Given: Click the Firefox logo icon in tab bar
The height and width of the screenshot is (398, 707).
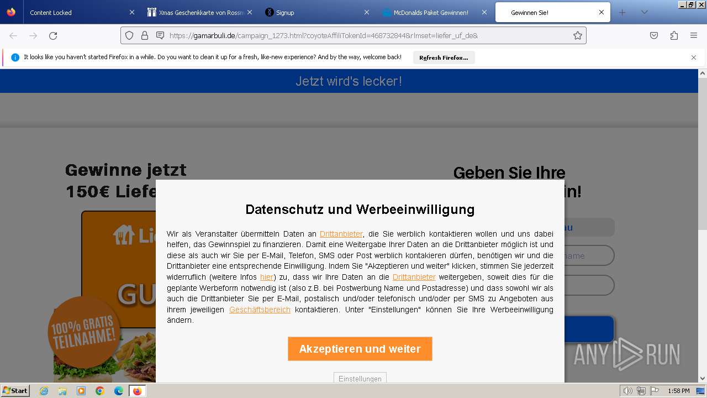Looking at the screenshot, I should pos(11,12).
